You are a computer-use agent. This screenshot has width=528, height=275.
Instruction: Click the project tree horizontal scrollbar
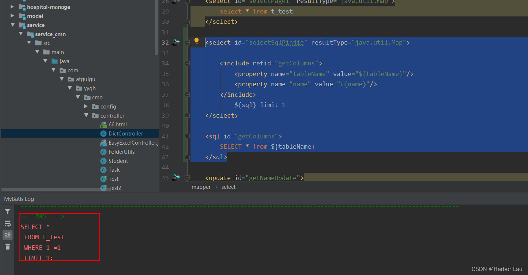point(51,190)
